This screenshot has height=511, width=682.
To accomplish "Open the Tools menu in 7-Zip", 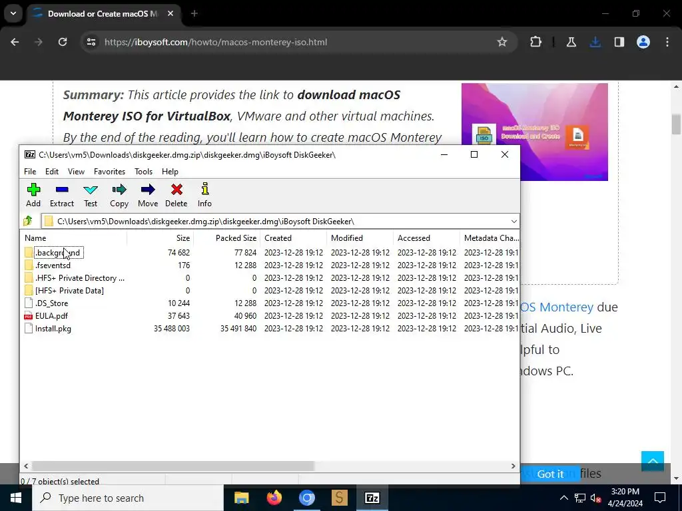I will [144, 172].
